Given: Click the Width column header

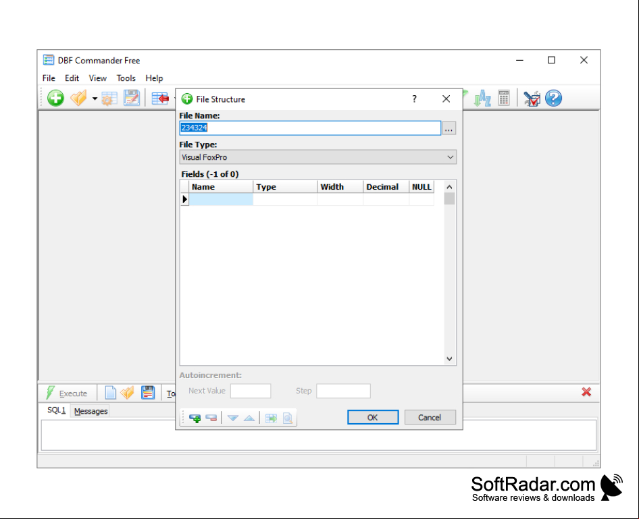Looking at the screenshot, I should [340, 187].
